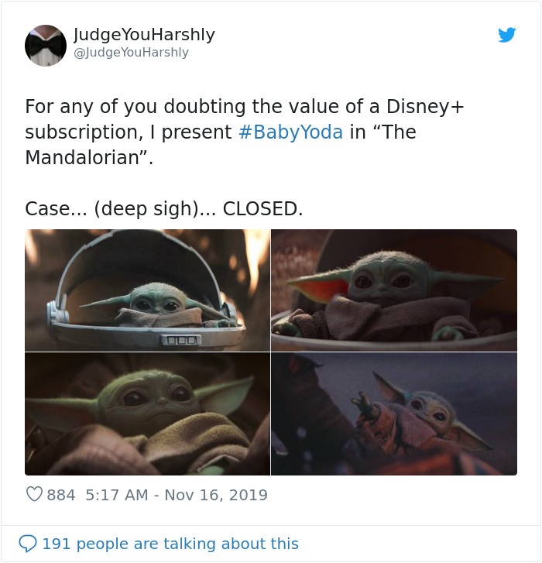Click the tweet's Disney+ subscription sentence
The height and width of the screenshot is (563, 542).
[x=244, y=132]
